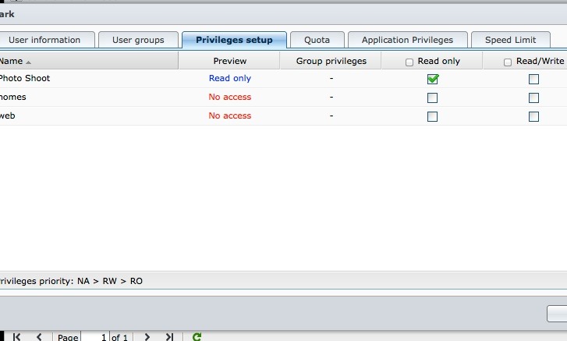Sort the list by the Name column arrow

click(29, 62)
